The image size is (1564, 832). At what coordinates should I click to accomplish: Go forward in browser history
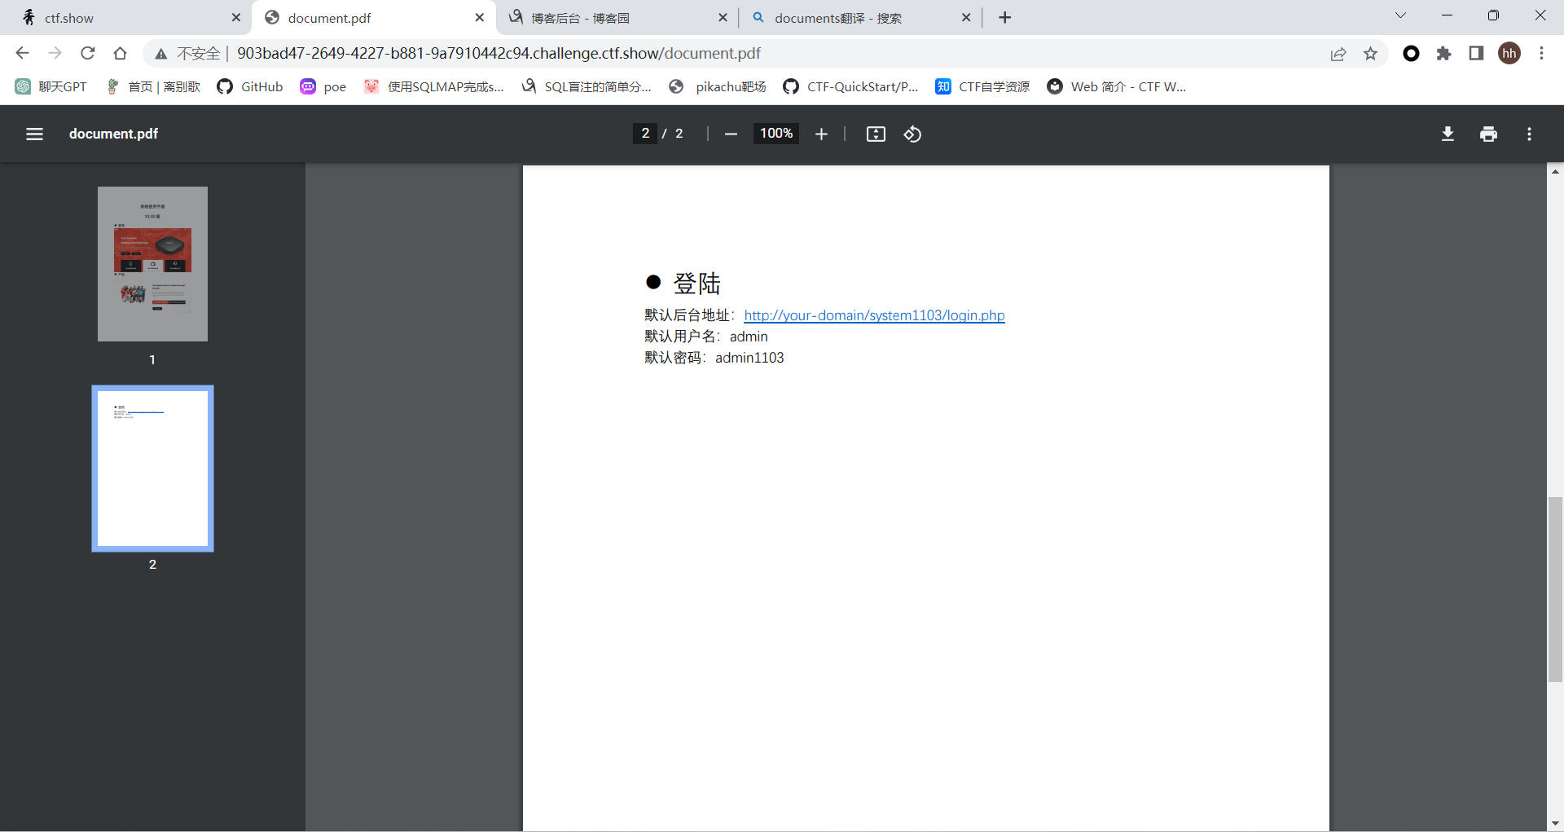click(55, 53)
